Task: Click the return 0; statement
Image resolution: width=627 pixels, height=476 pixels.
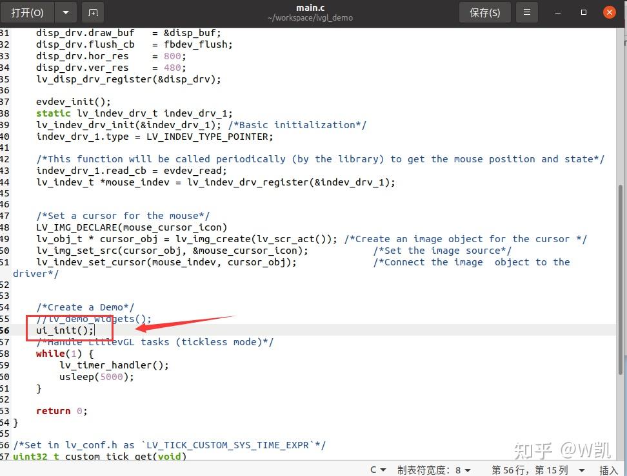Action: pos(61,411)
